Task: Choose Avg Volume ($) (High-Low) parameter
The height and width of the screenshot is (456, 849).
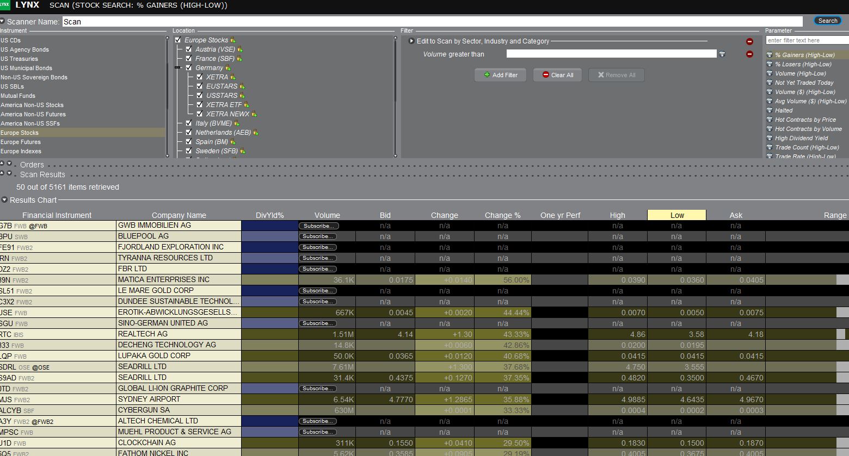Action: pos(810,101)
